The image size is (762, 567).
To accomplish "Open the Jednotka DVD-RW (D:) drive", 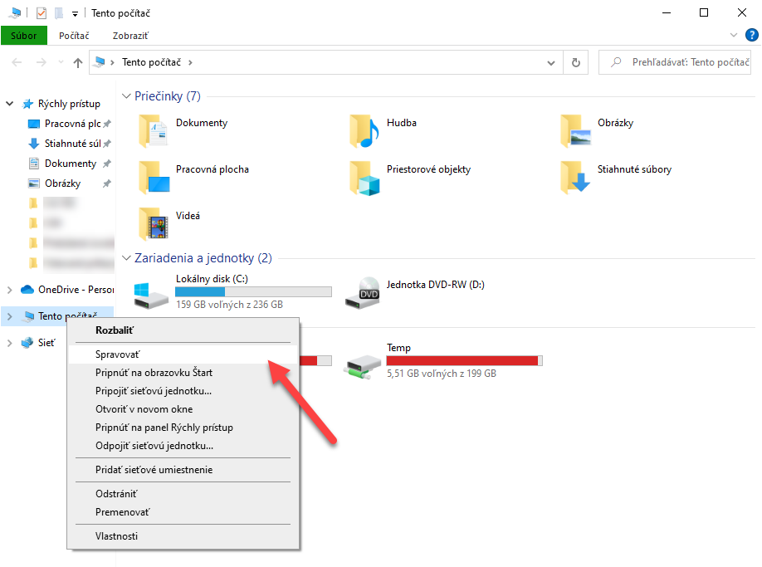I will pyautogui.click(x=415, y=292).
